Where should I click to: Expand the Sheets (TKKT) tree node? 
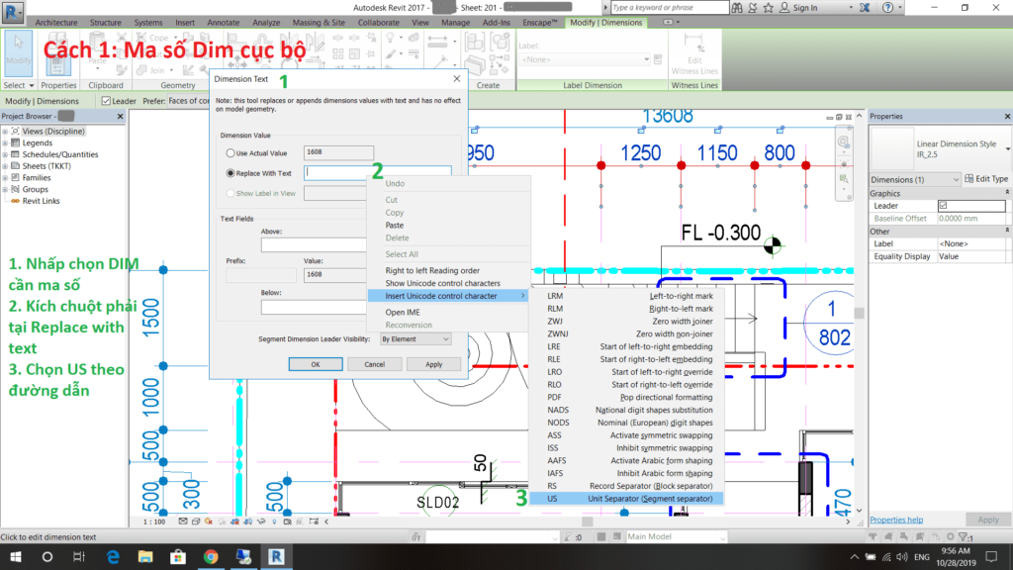[6, 166]
